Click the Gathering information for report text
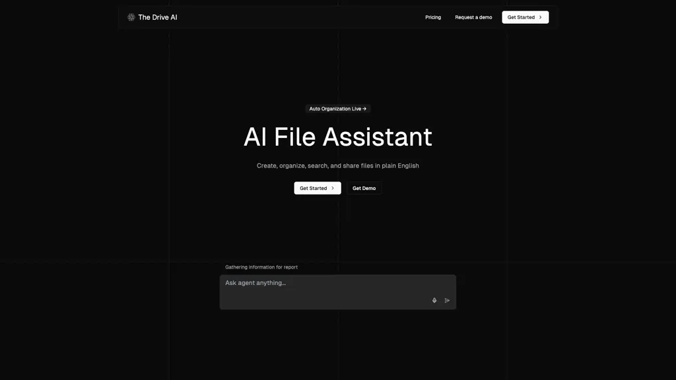This screenshot has height=380, width=676. coord(261,267)
